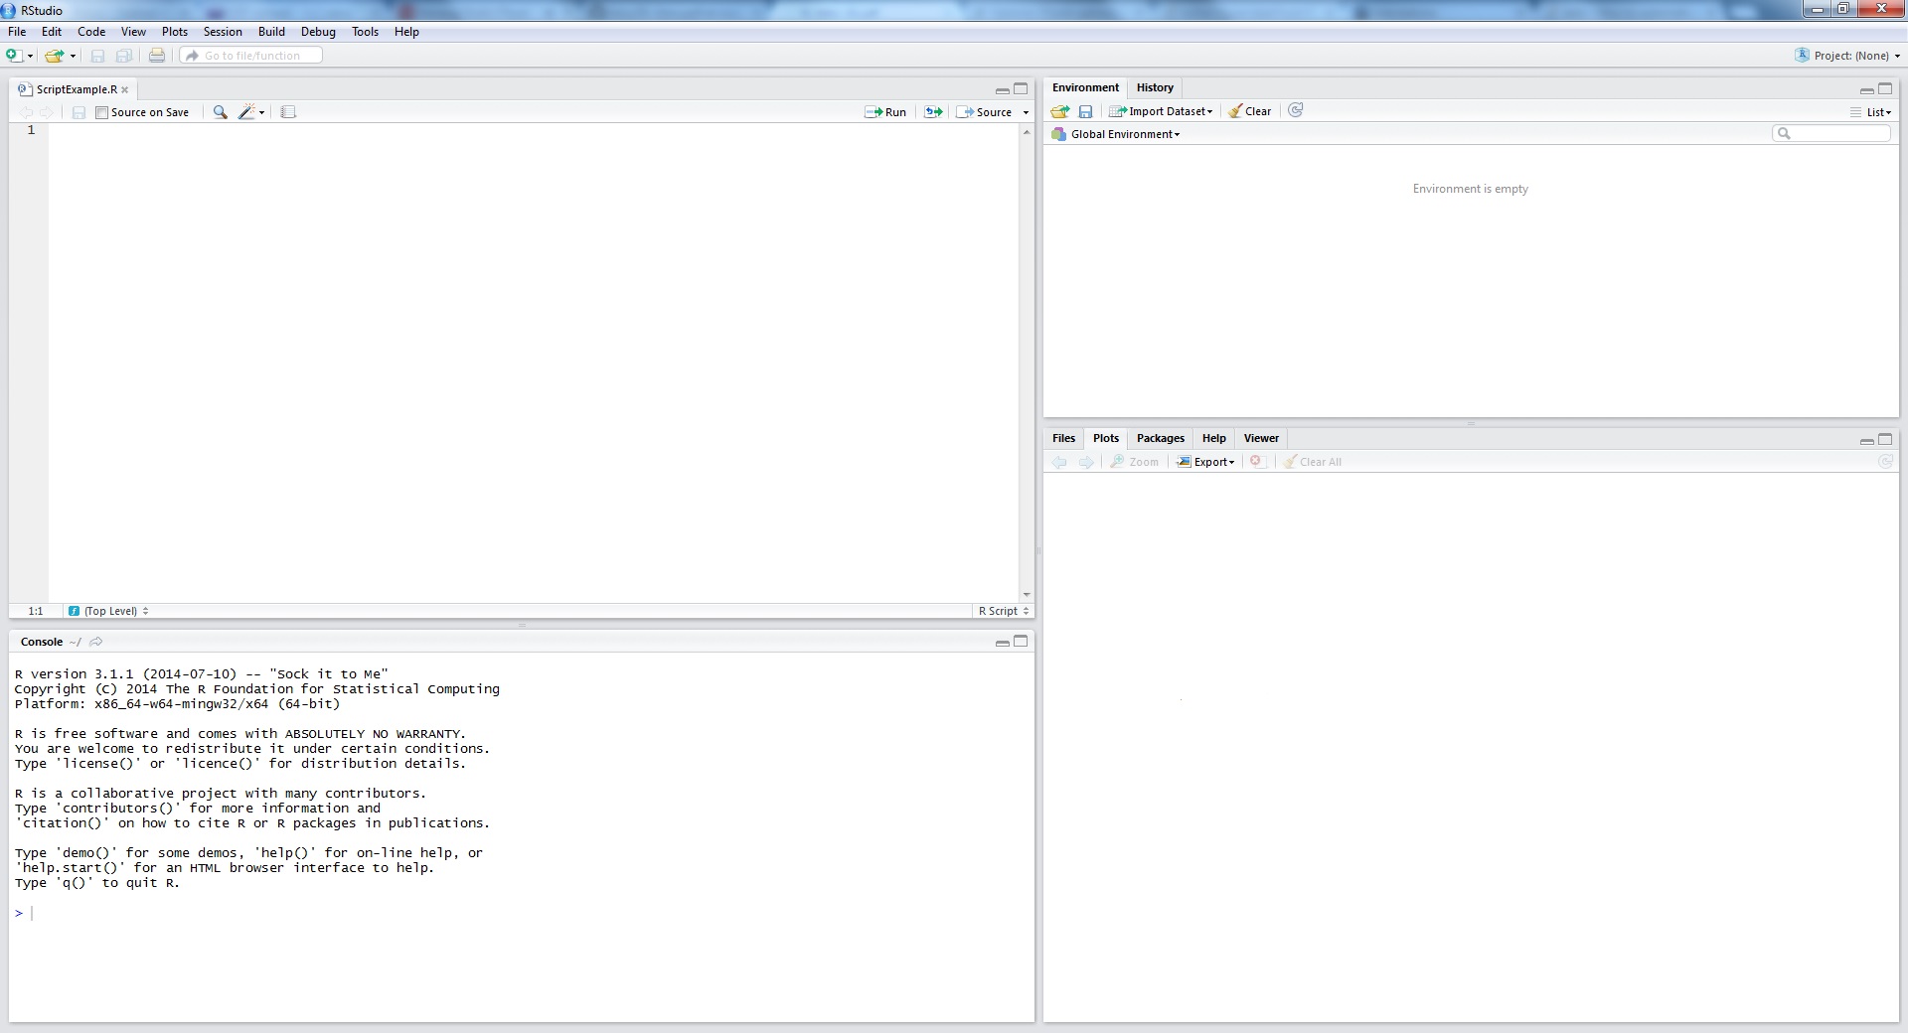Open the code tools magic wand
Screen dimensions: 1908x1033
(x=248, y=112)
